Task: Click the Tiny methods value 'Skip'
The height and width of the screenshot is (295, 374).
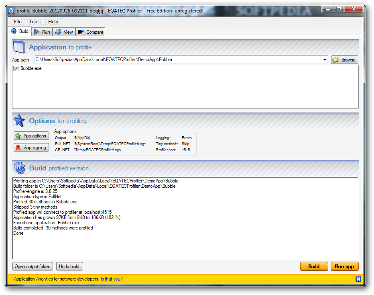Action: point(185,144)
